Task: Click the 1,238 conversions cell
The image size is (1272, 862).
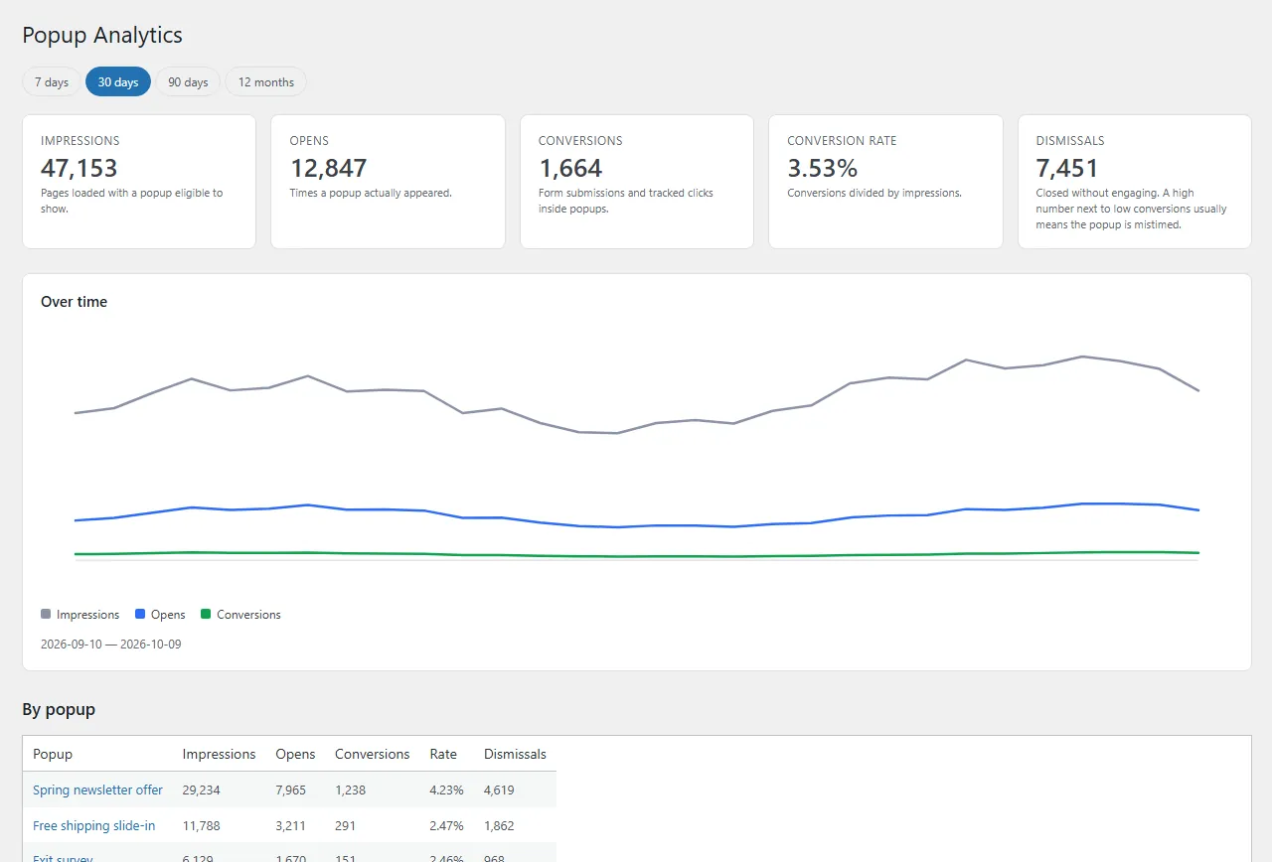Action: pyautogui.click(x=351, y=790)
